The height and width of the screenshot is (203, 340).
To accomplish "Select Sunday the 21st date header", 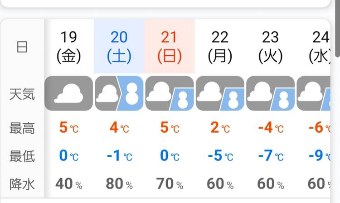I will 170,47.
